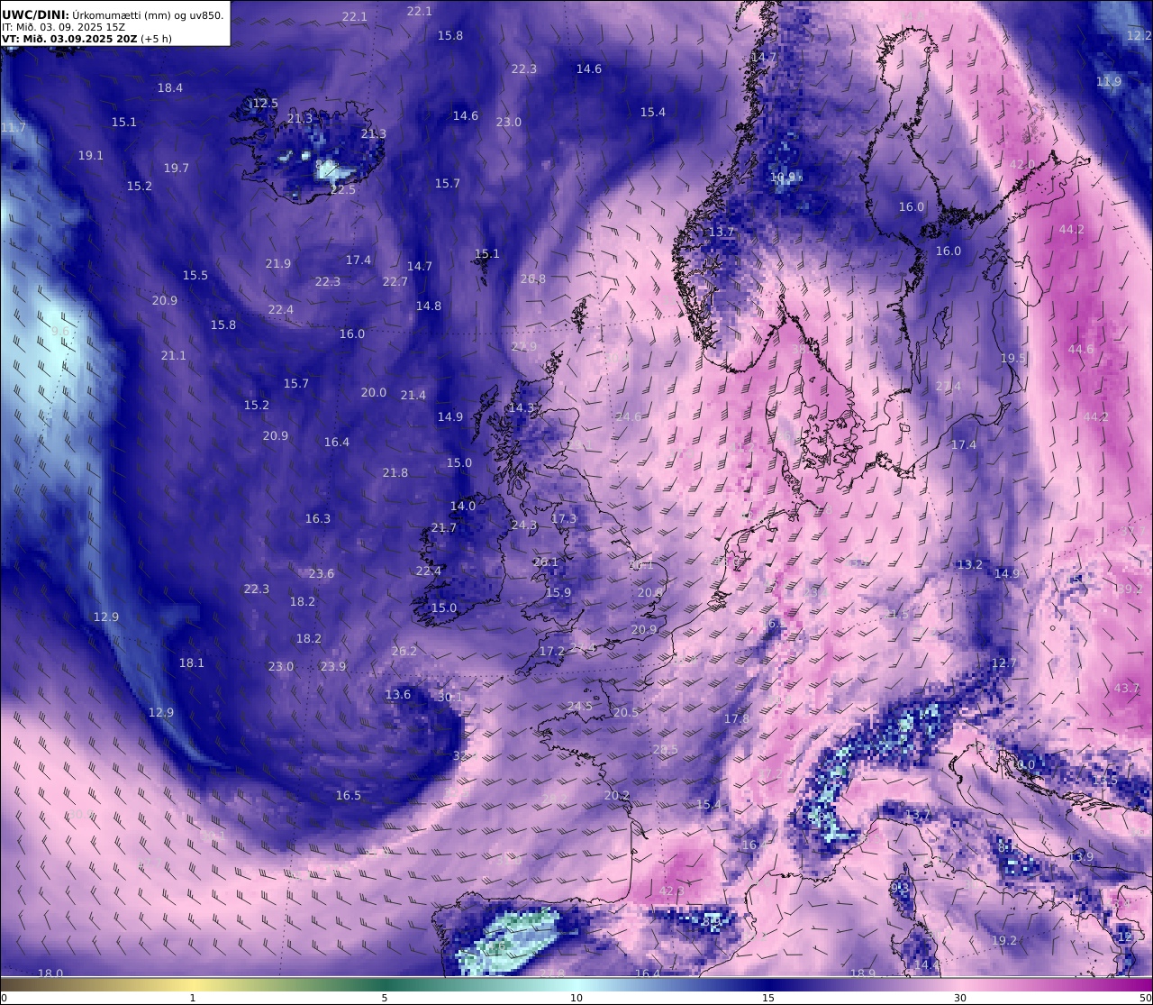Click the 10.9 value over Scandinavia
Image resolution: width=1153 pixels, height=1005 pixels.
(783, 178)
